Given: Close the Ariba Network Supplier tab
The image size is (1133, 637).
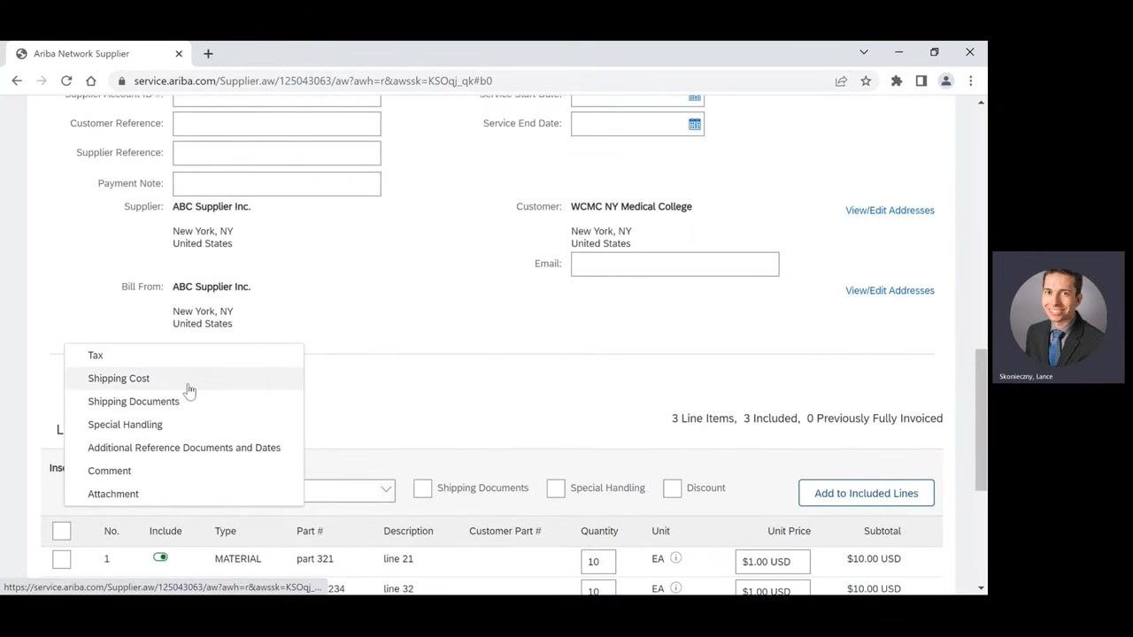Looking at the screenshot, I should click(x=179, y=53).
